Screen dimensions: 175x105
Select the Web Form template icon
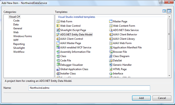point(58,21)
